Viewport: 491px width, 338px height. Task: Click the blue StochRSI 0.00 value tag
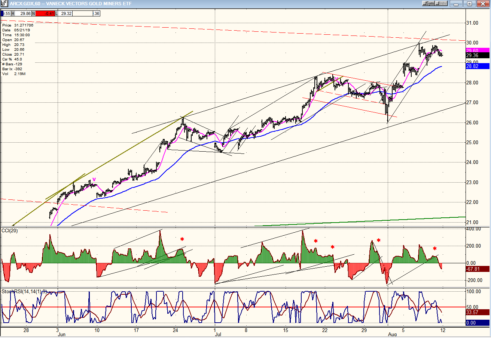(x=476, y=323)
